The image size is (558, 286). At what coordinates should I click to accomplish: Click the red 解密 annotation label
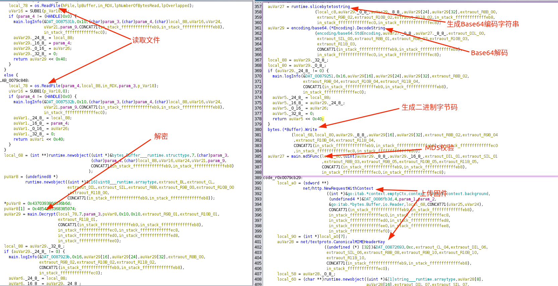click(161, 136)
